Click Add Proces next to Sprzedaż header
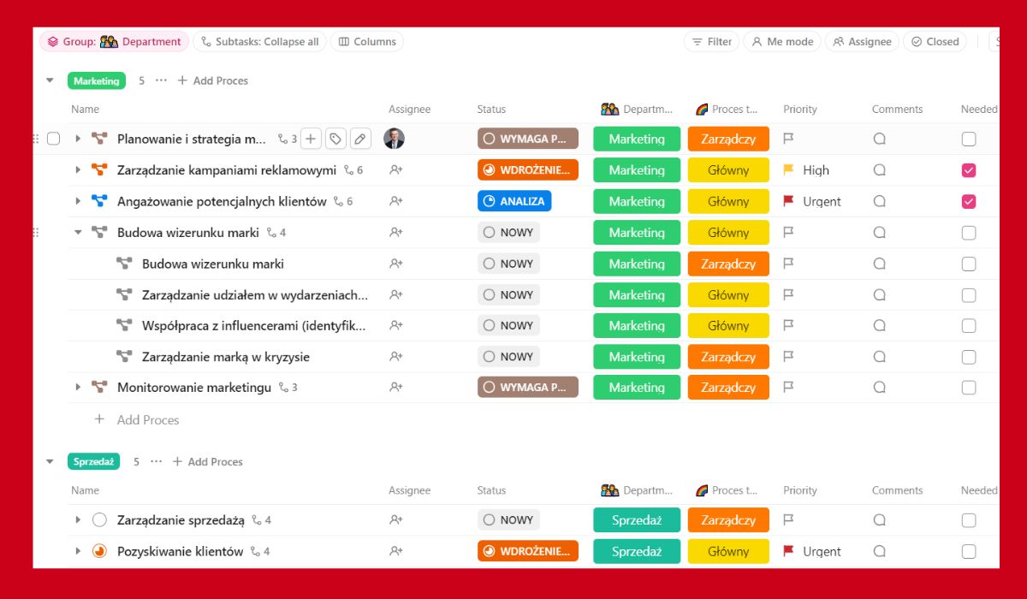Viewport: 1027px width, 599px height. (x=207, y=462)
